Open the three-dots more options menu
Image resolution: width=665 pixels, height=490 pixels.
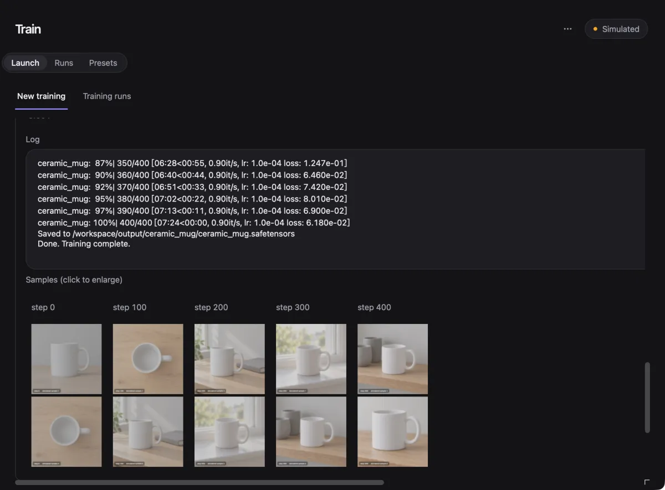point(567,29)
